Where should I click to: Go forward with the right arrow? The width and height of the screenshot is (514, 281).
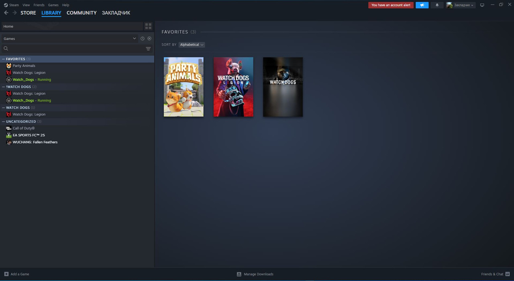coord(14,13)
